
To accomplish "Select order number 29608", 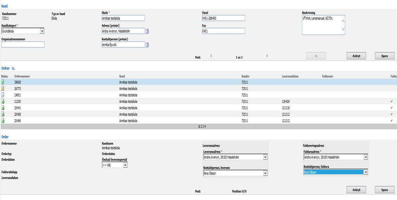I will pos(18,82).
